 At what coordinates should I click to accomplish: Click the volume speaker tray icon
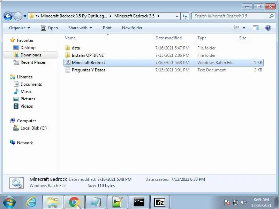[x=243, y=202]
